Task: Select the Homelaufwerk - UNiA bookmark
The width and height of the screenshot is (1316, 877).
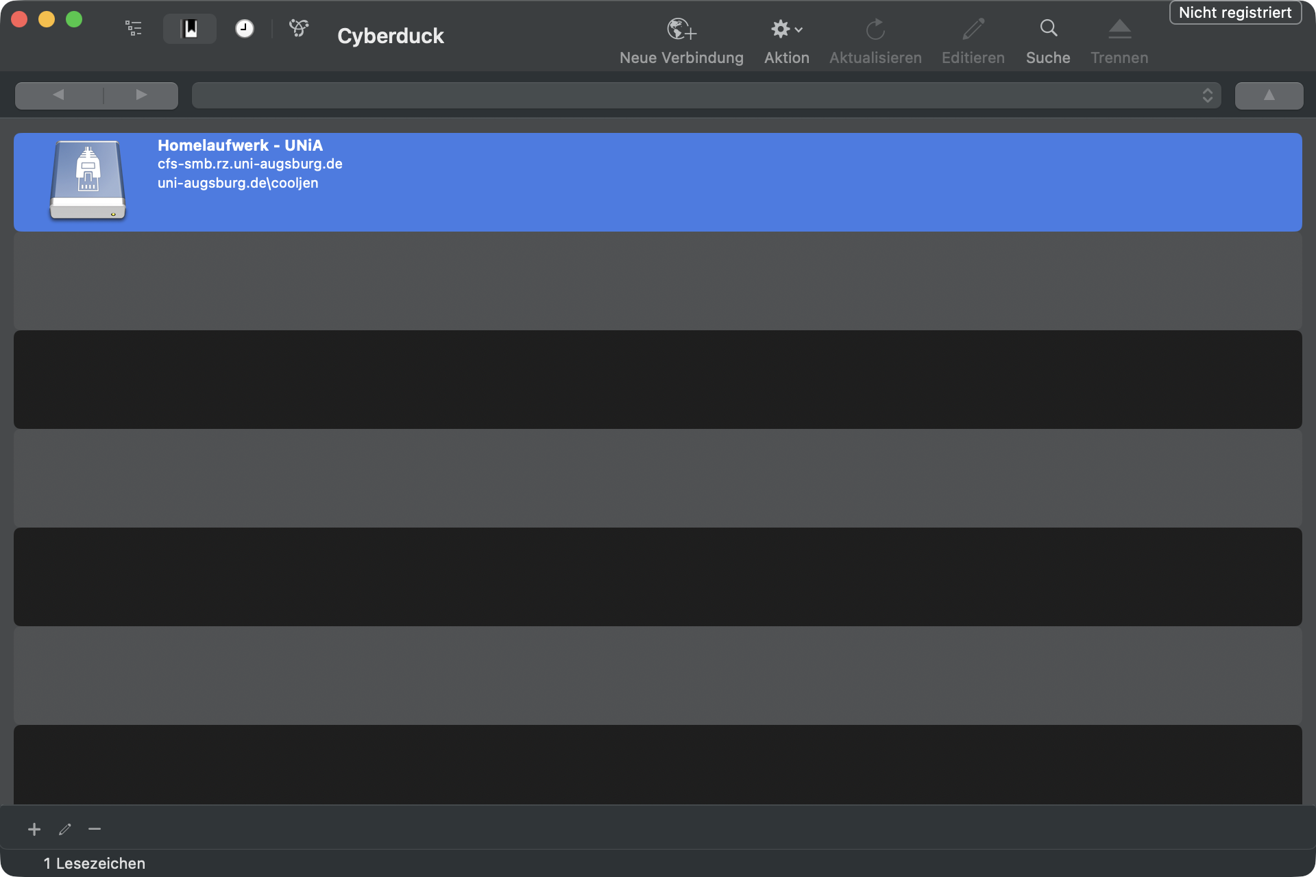Action: point(657,182)
